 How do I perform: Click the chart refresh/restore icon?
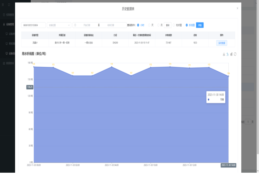(x=235, y=54)
